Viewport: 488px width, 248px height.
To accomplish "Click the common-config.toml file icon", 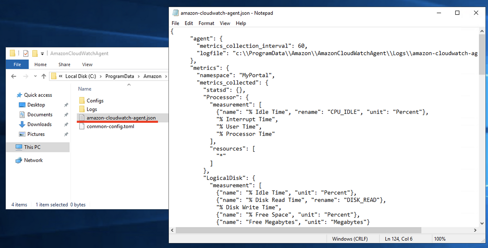I will click(x=82, y=126).
